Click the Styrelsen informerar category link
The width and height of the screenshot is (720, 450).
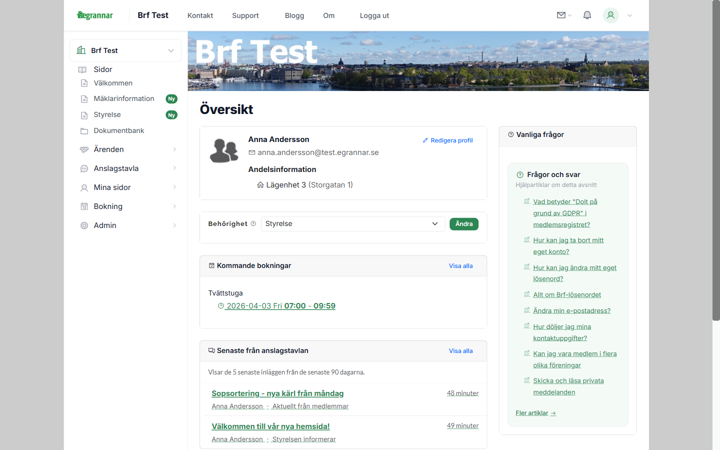pos(303,439)
